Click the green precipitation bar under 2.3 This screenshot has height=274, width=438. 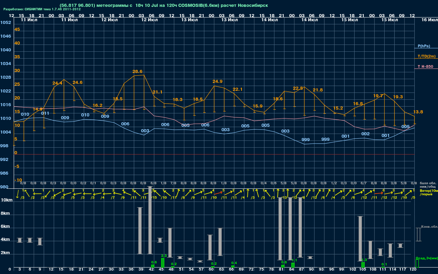click(x=163, y=263)
